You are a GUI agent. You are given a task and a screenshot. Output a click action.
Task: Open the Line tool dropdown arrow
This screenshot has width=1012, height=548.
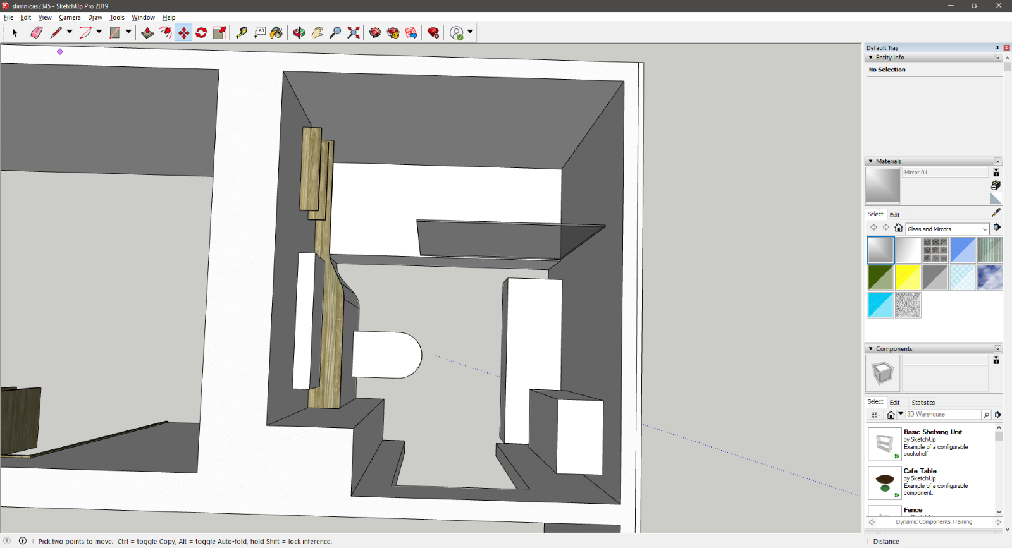pos(70,32)
